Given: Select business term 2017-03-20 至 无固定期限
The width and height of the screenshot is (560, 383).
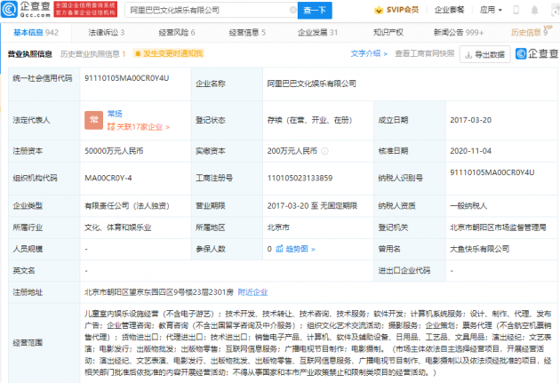Looking at the screenshot, I should click(x=312, y=205).
